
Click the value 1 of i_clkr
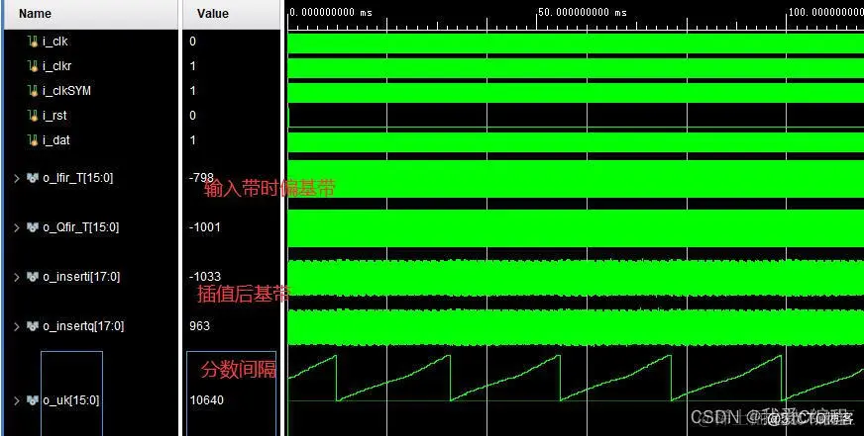(193, 66)
